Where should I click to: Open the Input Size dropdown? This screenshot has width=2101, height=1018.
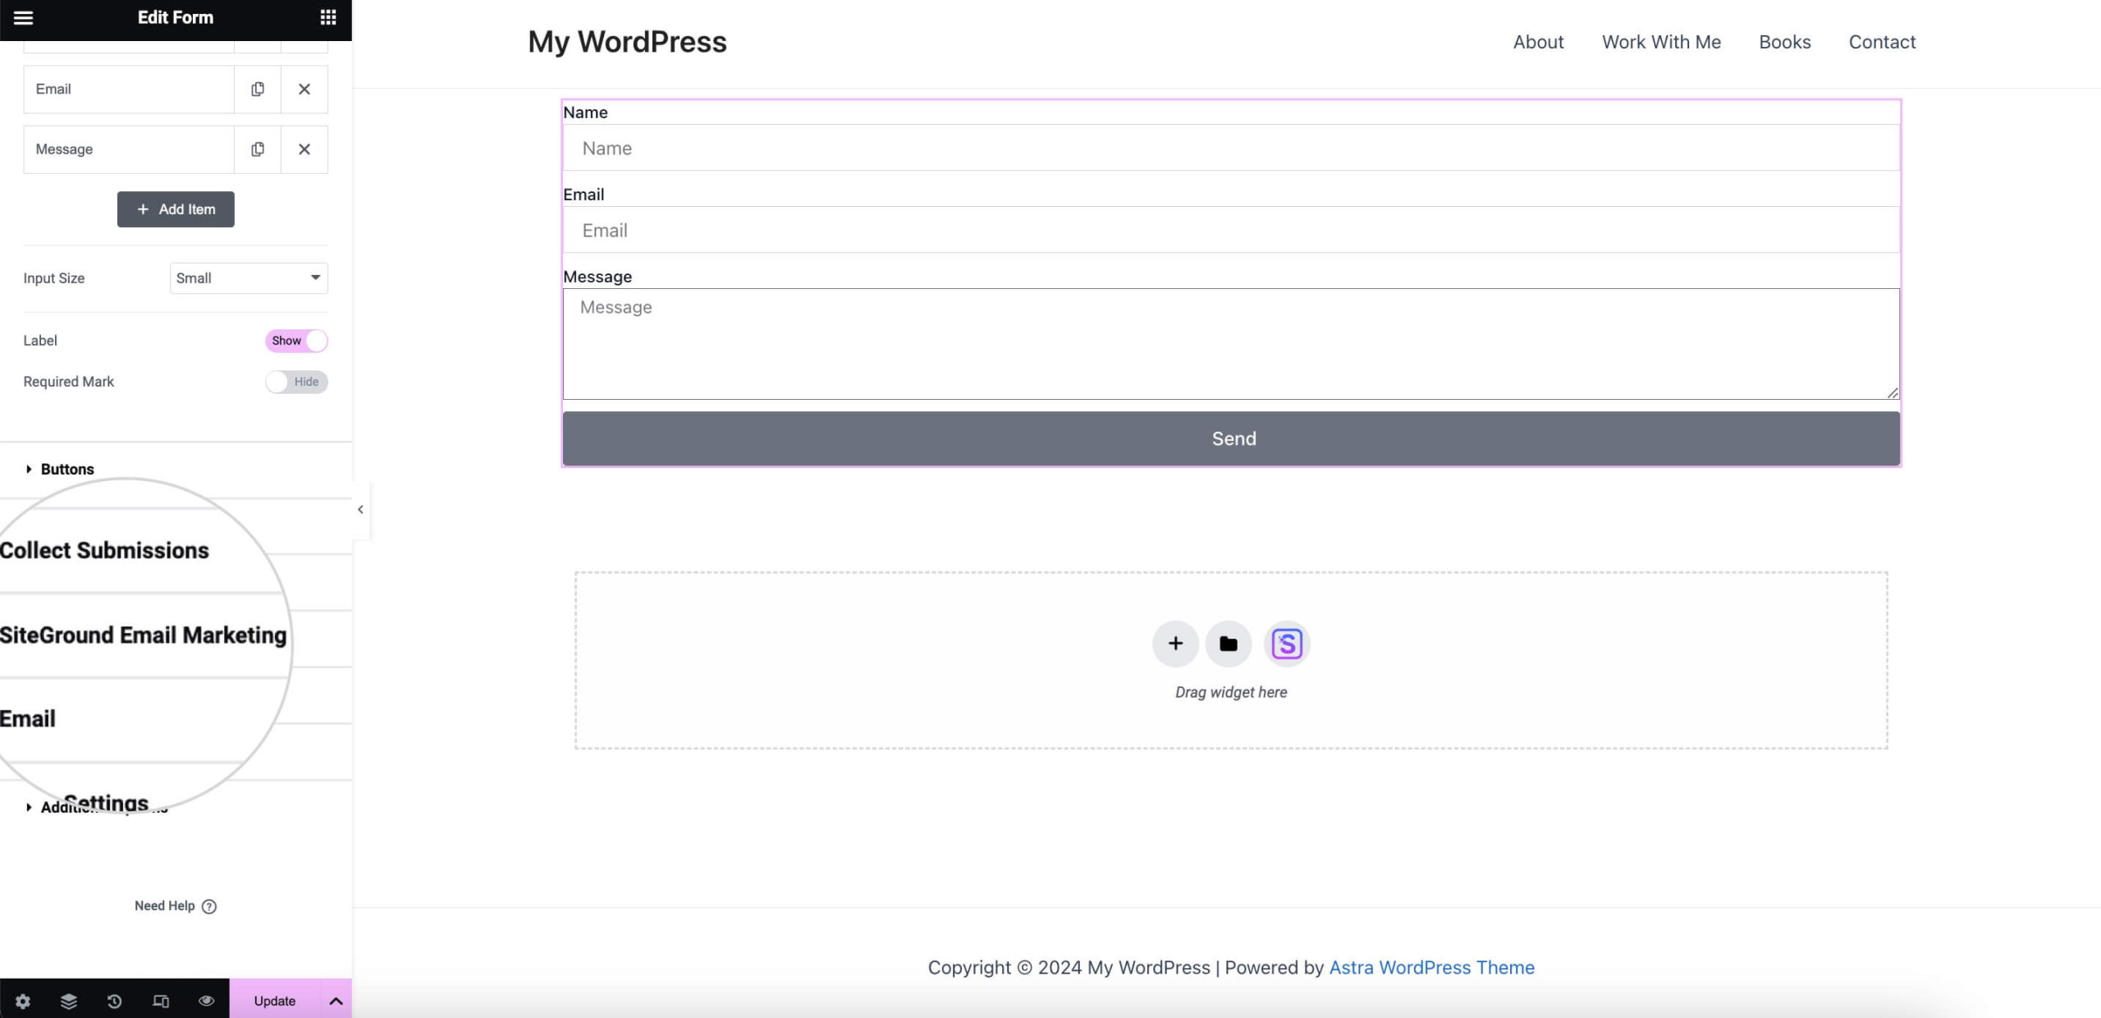(249, 278)
